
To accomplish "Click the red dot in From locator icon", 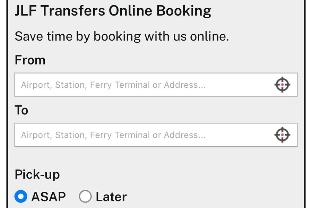I will point(282,85).
